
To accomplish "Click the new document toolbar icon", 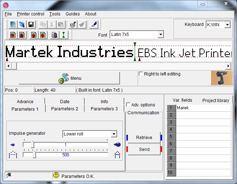I will click(x=13, y=24).
